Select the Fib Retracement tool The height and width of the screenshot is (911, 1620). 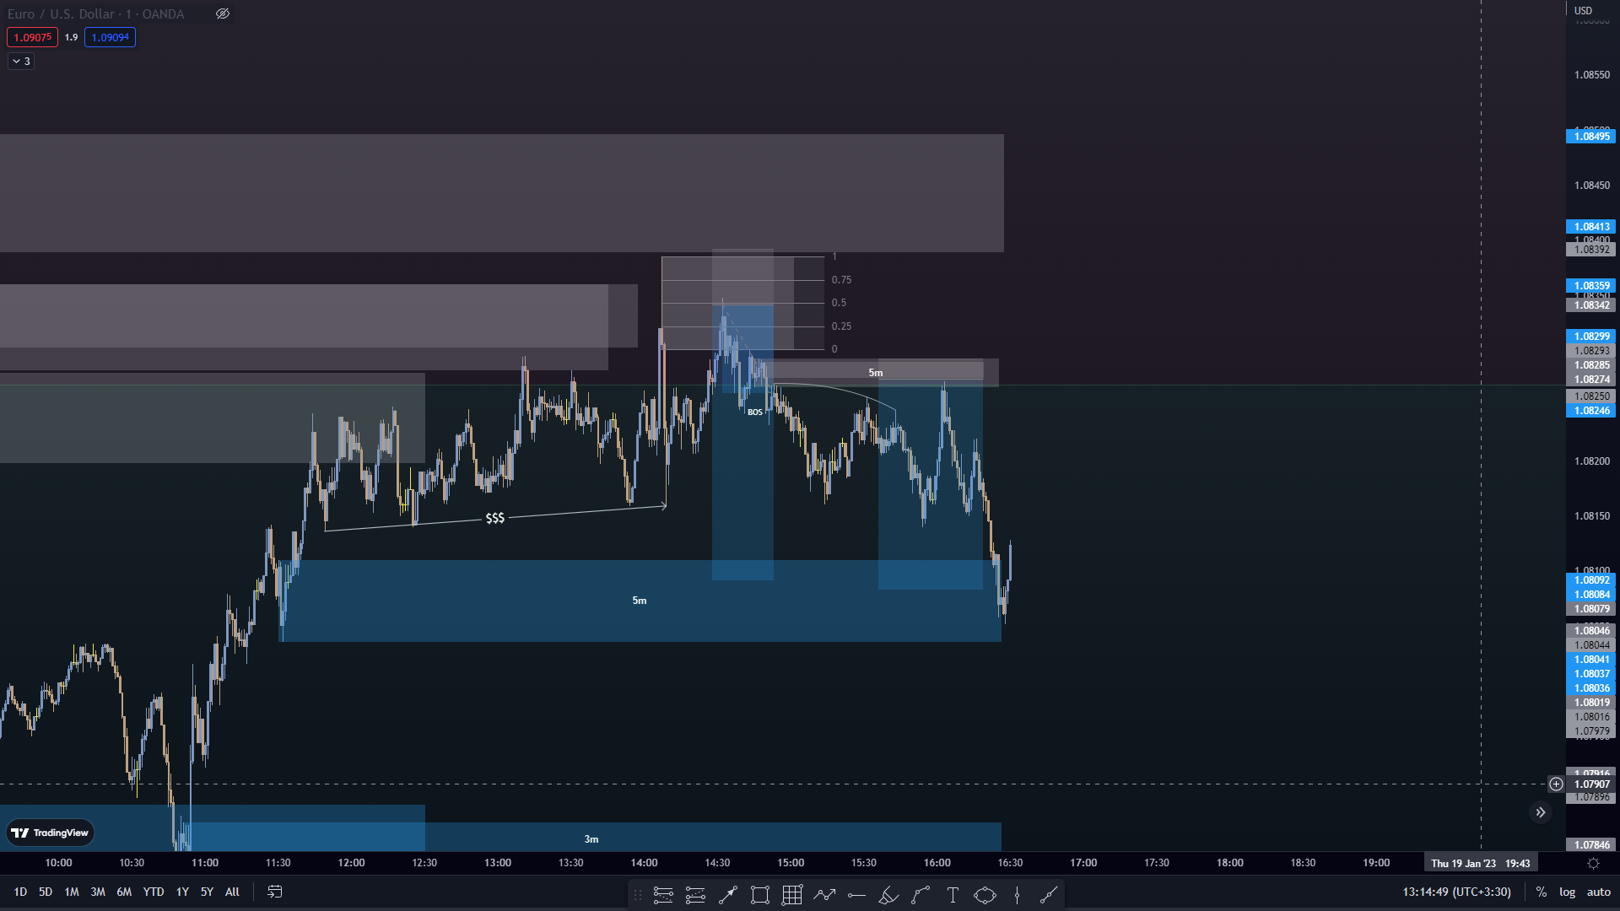tap(663, 895)
